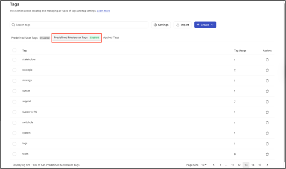
Task: Check the Supports-PS tag checkbox
Action: [15, 112]
